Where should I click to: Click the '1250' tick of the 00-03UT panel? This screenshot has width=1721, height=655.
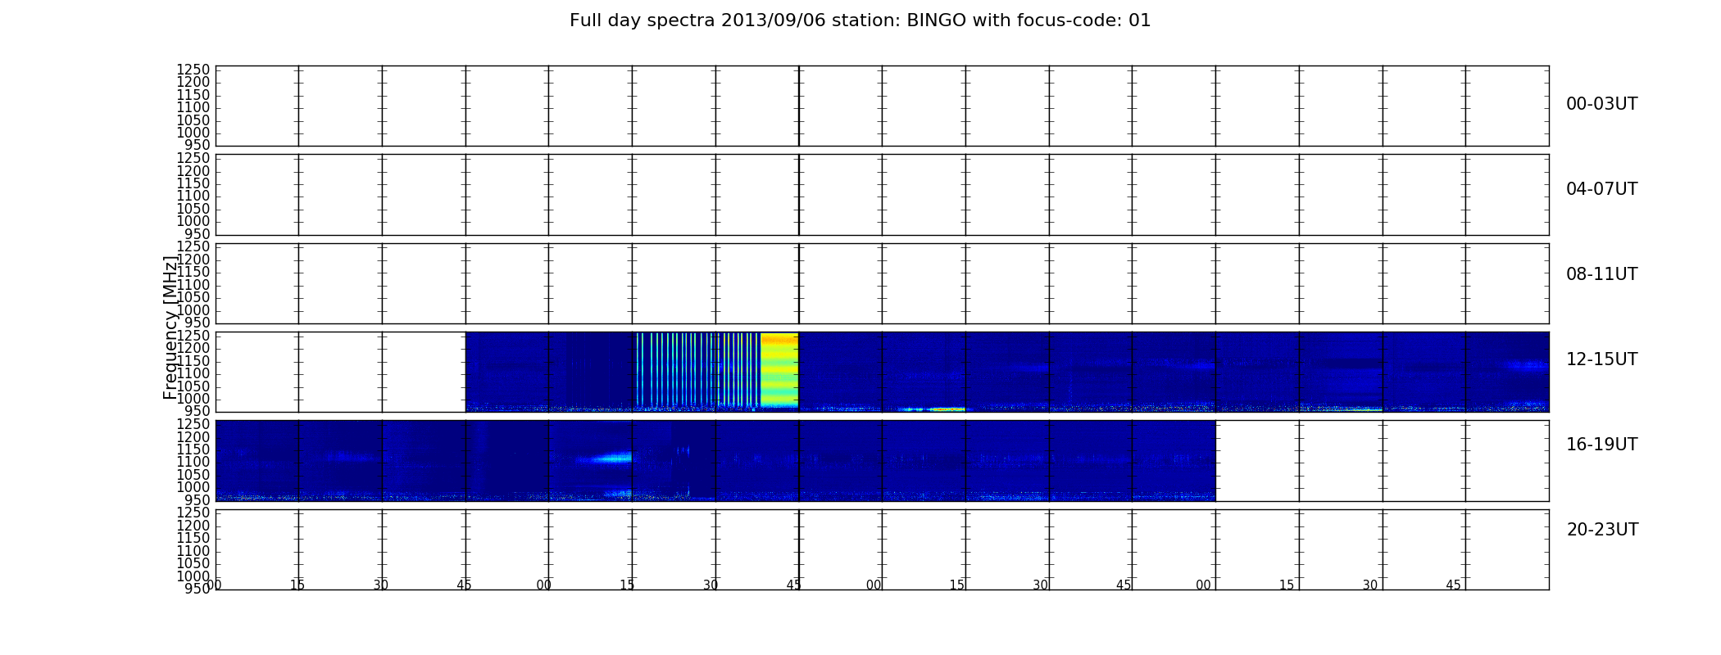pyautogui.click(x=193, y=70)
